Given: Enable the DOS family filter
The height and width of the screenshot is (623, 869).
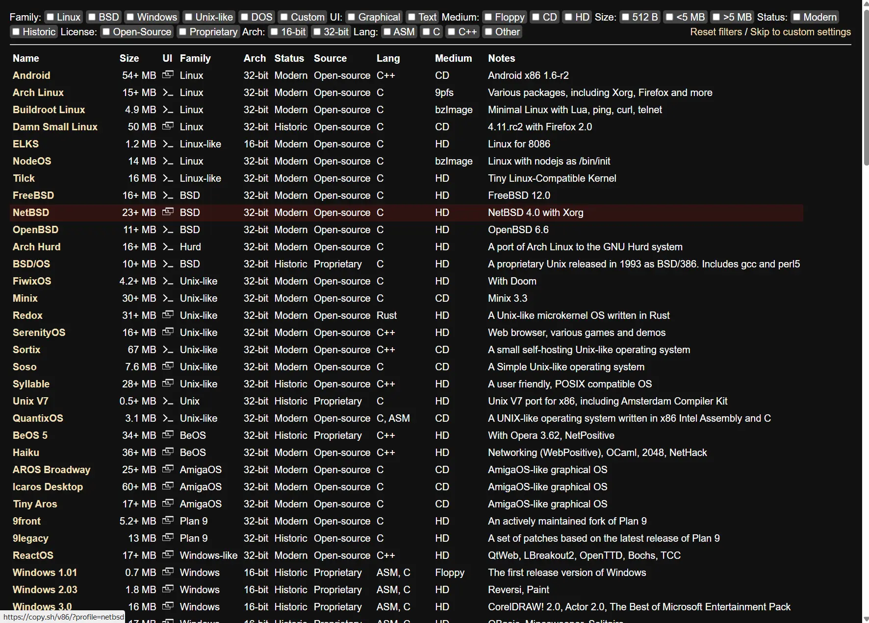Looking at the screenshot, I should pos(245,17).
